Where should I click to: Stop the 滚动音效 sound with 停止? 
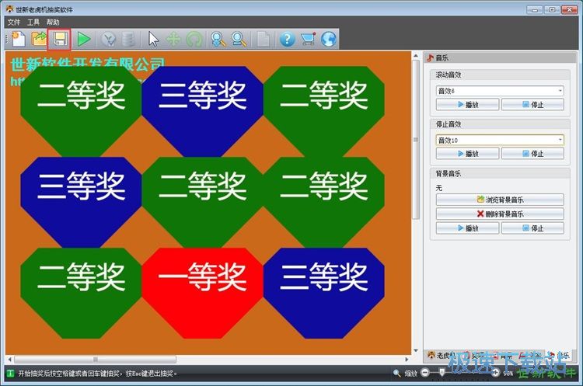[x=532, y=104]
